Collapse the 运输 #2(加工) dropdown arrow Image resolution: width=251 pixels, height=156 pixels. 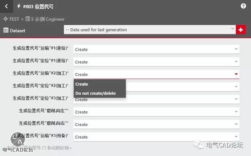click(236, 74)
